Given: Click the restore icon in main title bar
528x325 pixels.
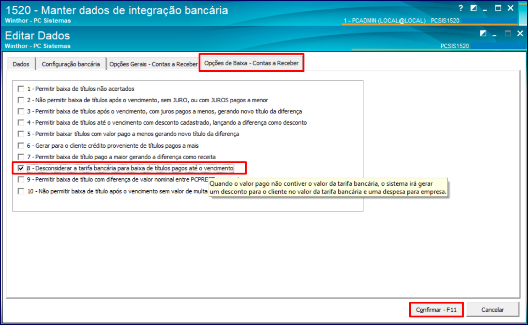Looking at the screenshot, I should (473, 8).
